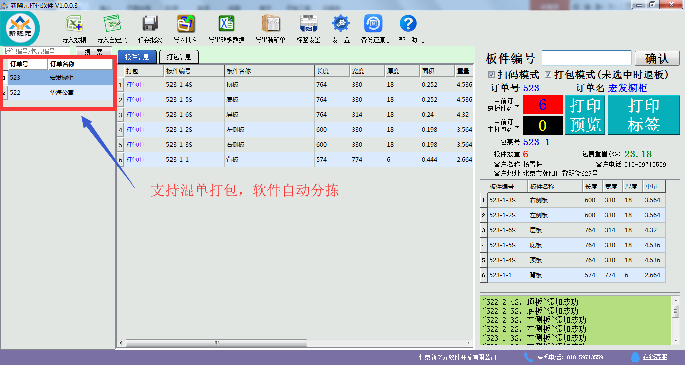Open 设置 gear settings icon
Screen dimensions: 685x365
(341, 24)
